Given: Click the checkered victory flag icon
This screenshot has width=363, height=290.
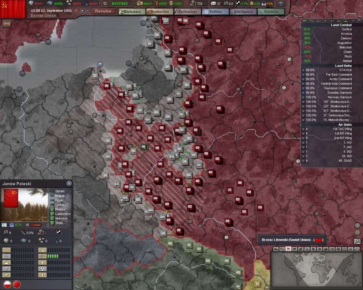Looking at the screenshot, I should [58, 232].
